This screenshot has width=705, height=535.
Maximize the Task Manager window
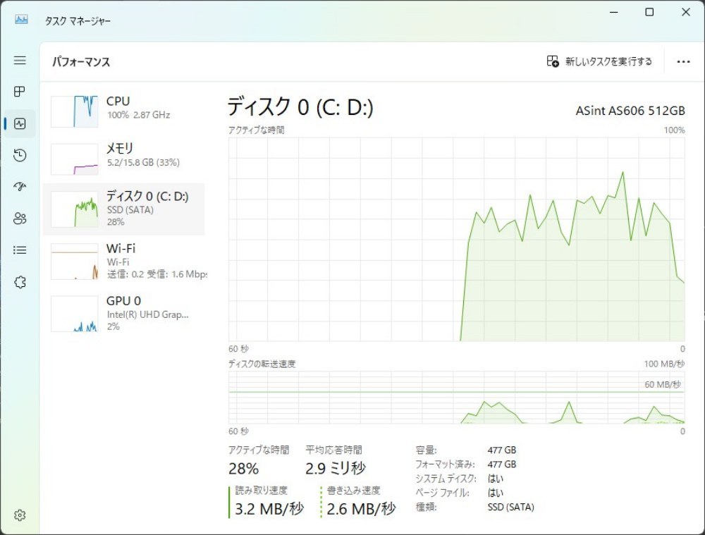point(649,12)
